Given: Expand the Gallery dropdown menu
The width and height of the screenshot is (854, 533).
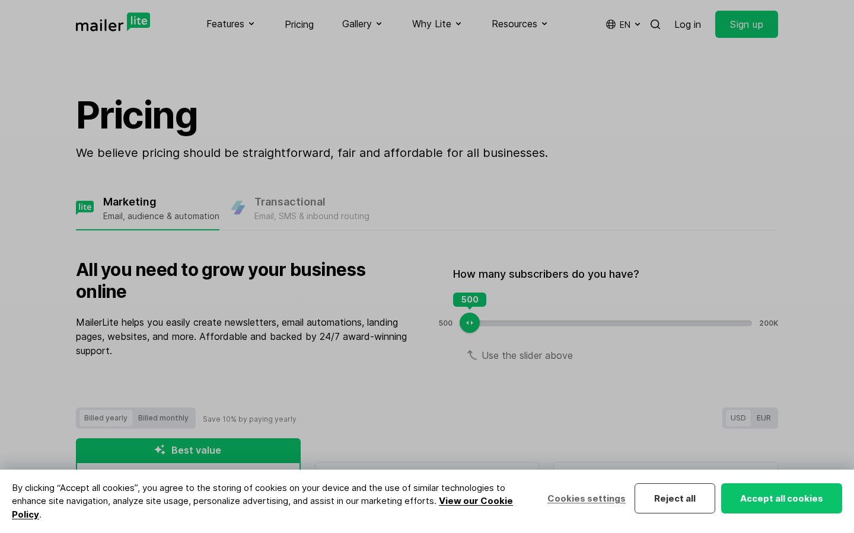Looking at the screenshot, I should coord(362,24).
